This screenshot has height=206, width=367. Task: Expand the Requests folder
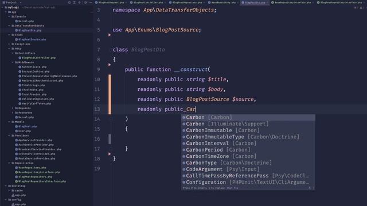tap(13, 108)
